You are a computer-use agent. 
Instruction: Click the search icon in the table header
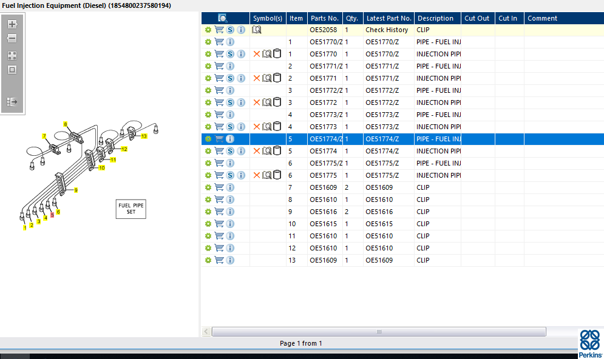point(223,18)
